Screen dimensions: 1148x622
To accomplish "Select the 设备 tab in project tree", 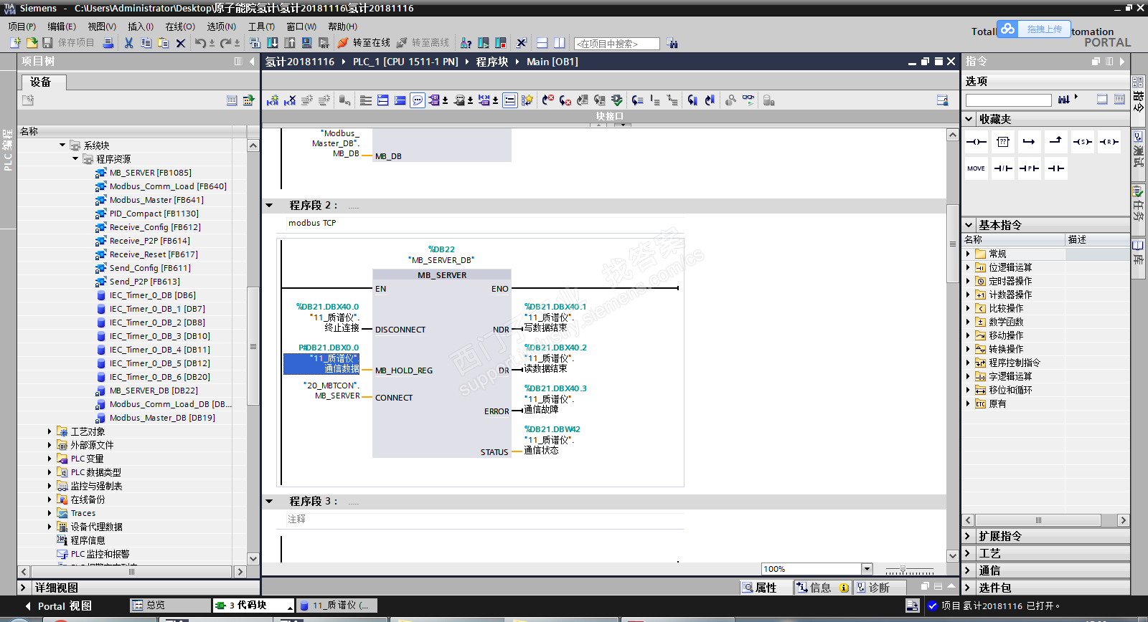I will (x=44, y=82).
